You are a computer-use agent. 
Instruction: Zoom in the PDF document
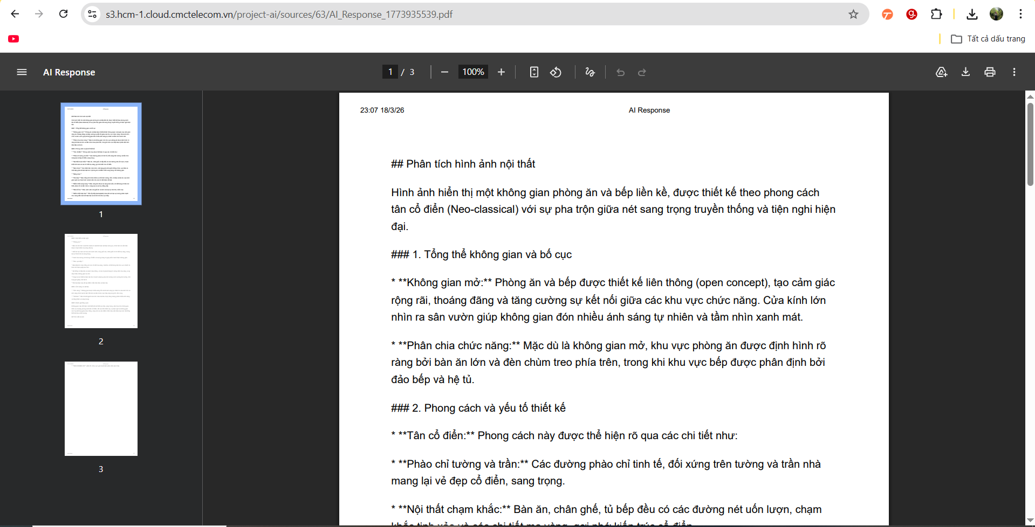[x=501, y=72]
